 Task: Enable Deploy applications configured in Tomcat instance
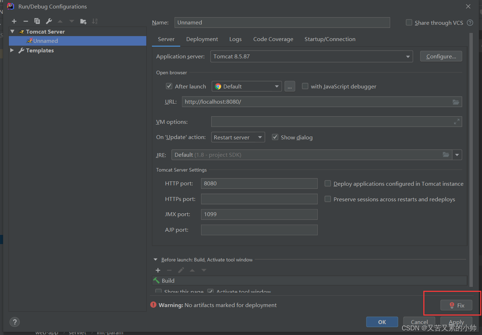click(328, 183)
